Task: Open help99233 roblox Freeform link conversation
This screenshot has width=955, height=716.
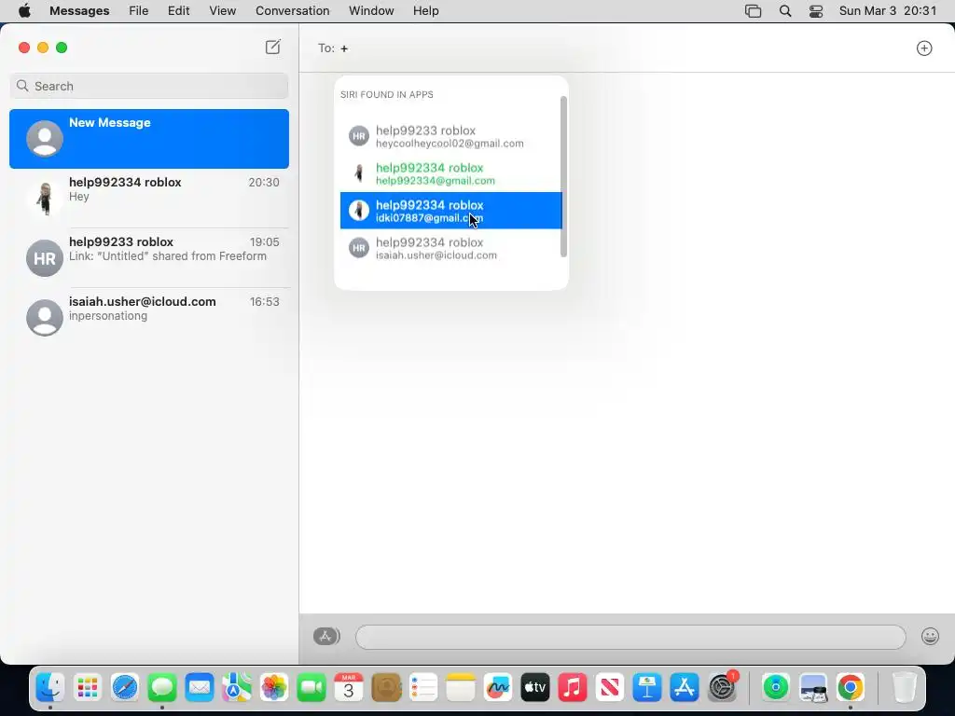Action: tap(149, 257)
